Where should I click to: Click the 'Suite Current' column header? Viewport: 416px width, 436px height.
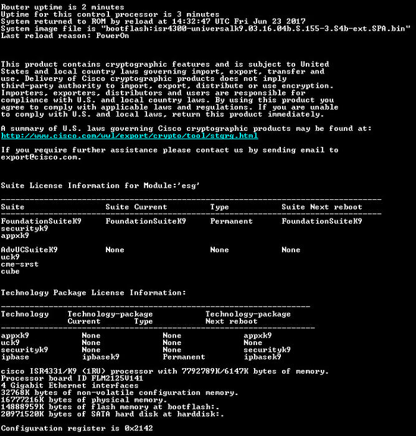(x=136, y=207)
